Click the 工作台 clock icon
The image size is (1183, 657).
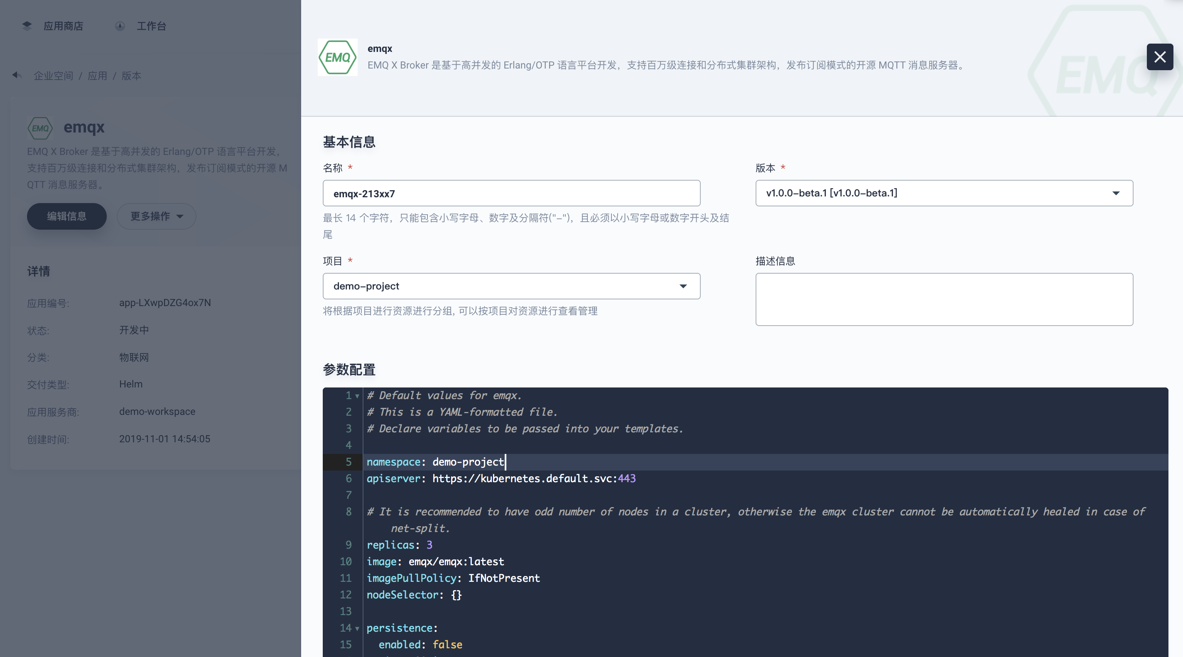[x=119, y=26]
